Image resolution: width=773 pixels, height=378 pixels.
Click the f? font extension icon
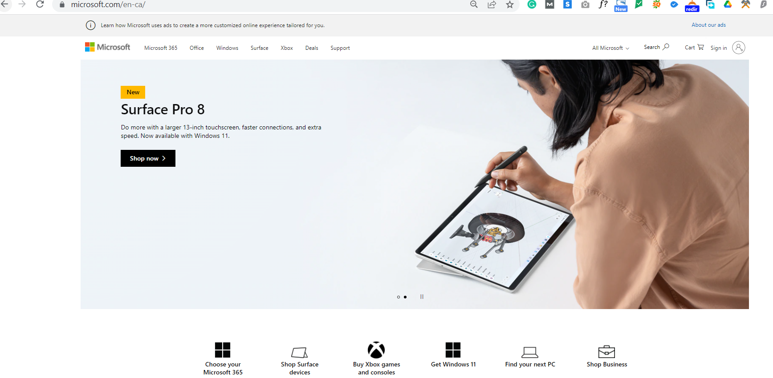[x=603, y=4]
